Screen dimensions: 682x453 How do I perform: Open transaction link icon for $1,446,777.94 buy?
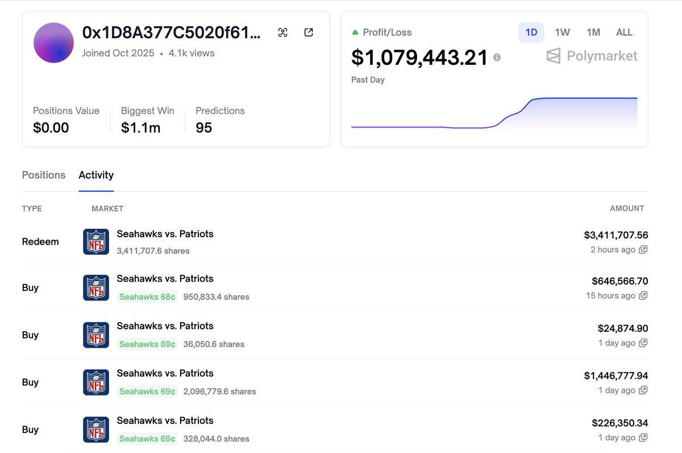click(643, 390)
